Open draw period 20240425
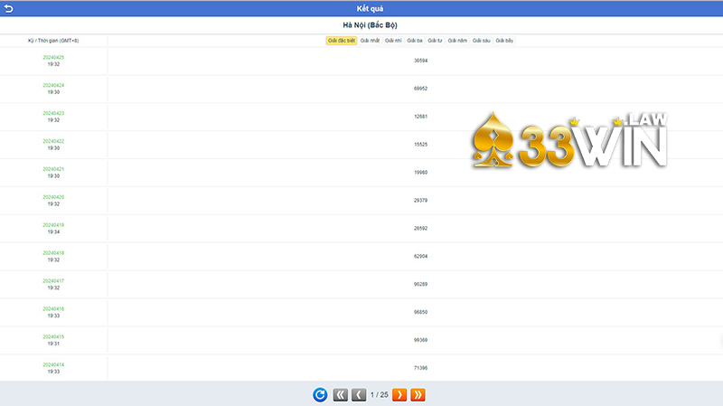The width and height of the screenshot is (723, 406). pos(53,57)
